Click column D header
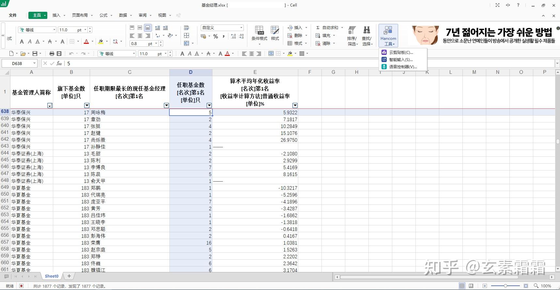The height and width of the screenshot is (290, 560). (191, 72)
